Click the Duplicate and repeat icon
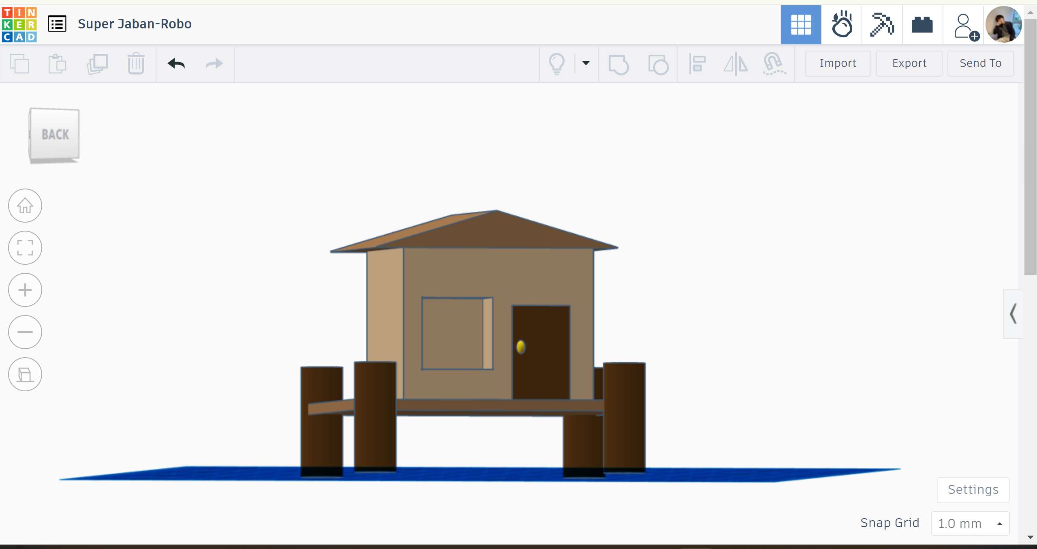 coord(97,64)
